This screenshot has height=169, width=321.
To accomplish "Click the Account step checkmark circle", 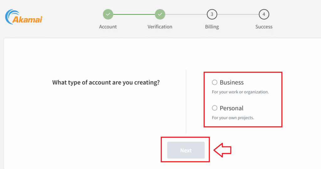I will 108,14.
